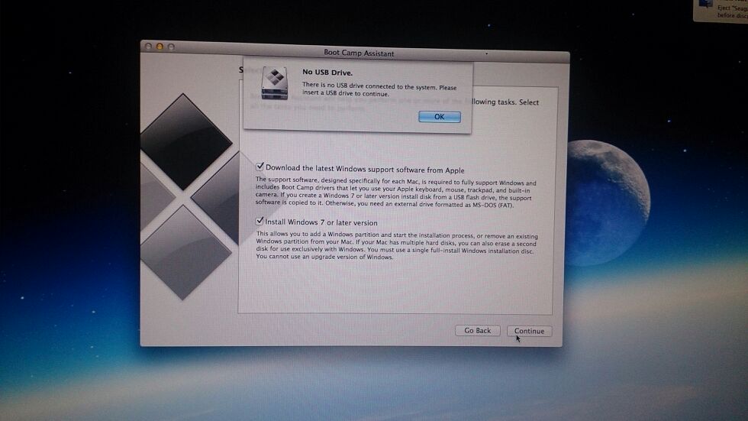Click the yellow minimize window button
Screen dimensions: 748x421
160,47
